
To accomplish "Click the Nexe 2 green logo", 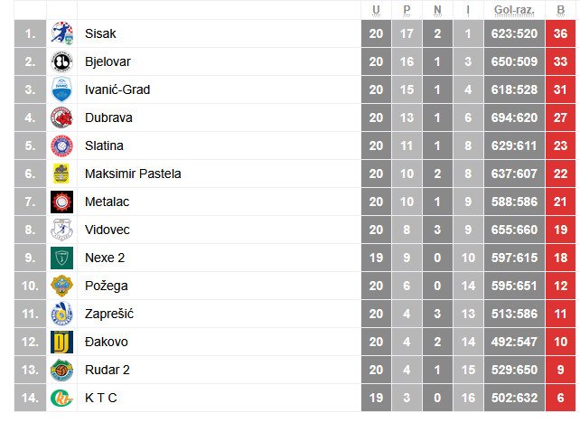I will [x=61, y=258].
